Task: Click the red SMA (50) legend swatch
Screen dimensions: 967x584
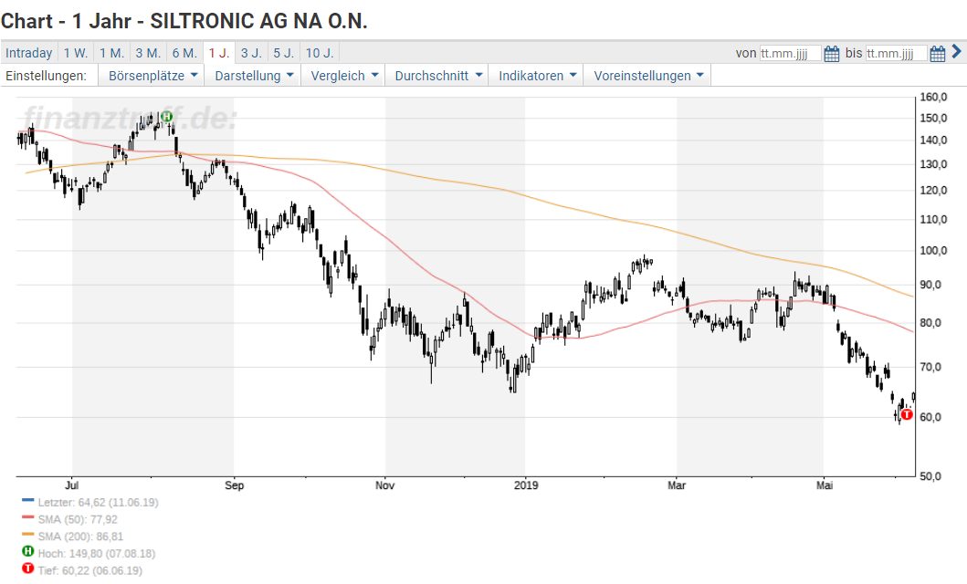Action: [27, 517]
